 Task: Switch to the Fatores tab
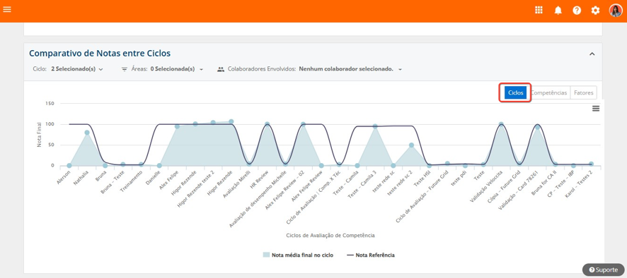(583, 92)
